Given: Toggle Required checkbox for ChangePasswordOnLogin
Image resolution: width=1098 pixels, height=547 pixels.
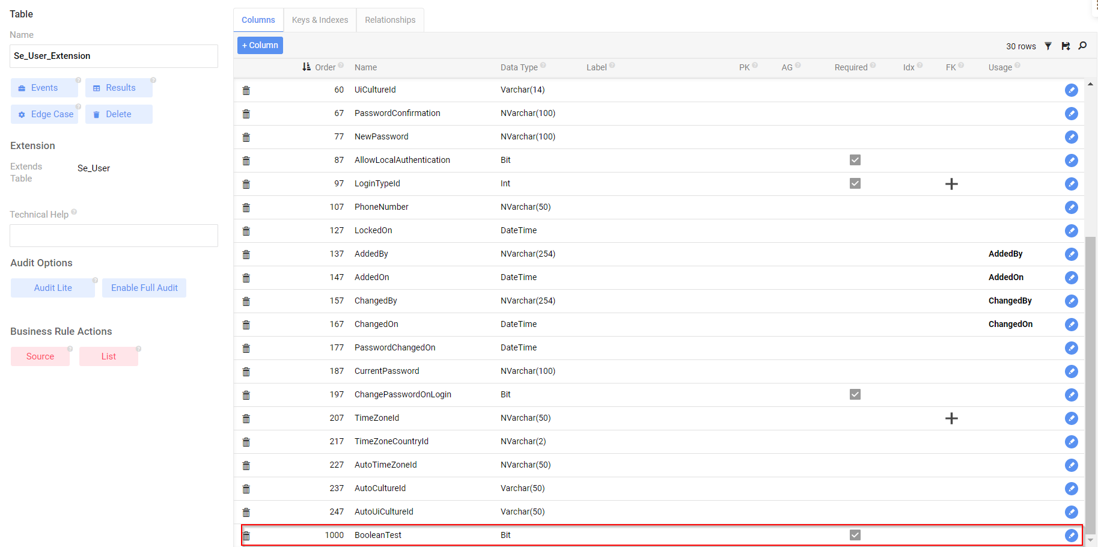Looking at the screenshot, I should click(x=855, y=394).
